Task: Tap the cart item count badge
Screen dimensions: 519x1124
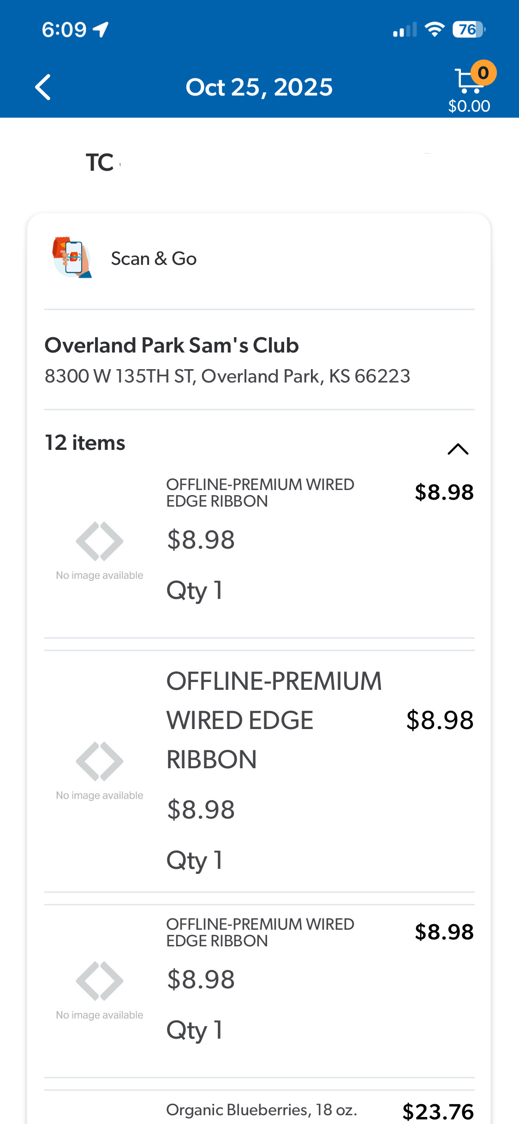Action: (x=483, y=72)
